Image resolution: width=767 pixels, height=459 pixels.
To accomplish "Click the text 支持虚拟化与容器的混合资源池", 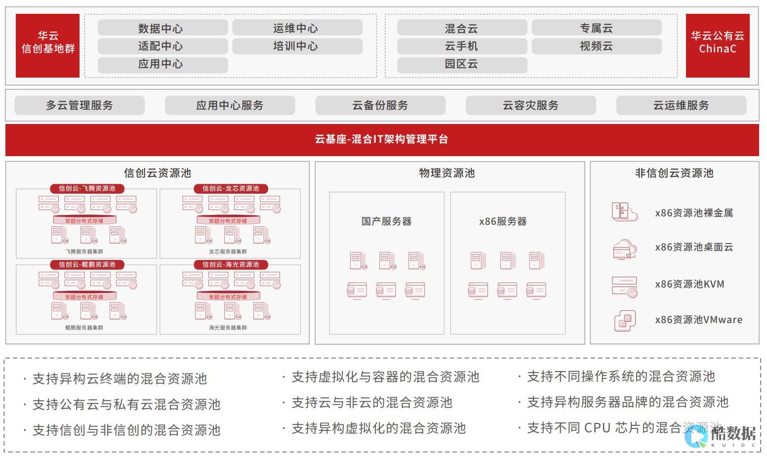I will coord(385,377).
